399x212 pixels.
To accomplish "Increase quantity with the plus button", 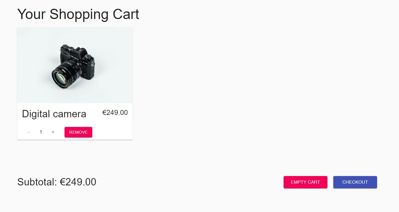I will click(x=53, y=132).
